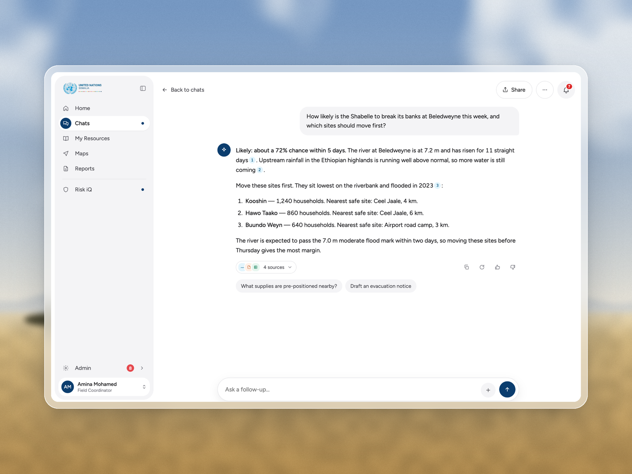Click the Risk iQ shield icon
632x474 pixels.
pos(66,190)
